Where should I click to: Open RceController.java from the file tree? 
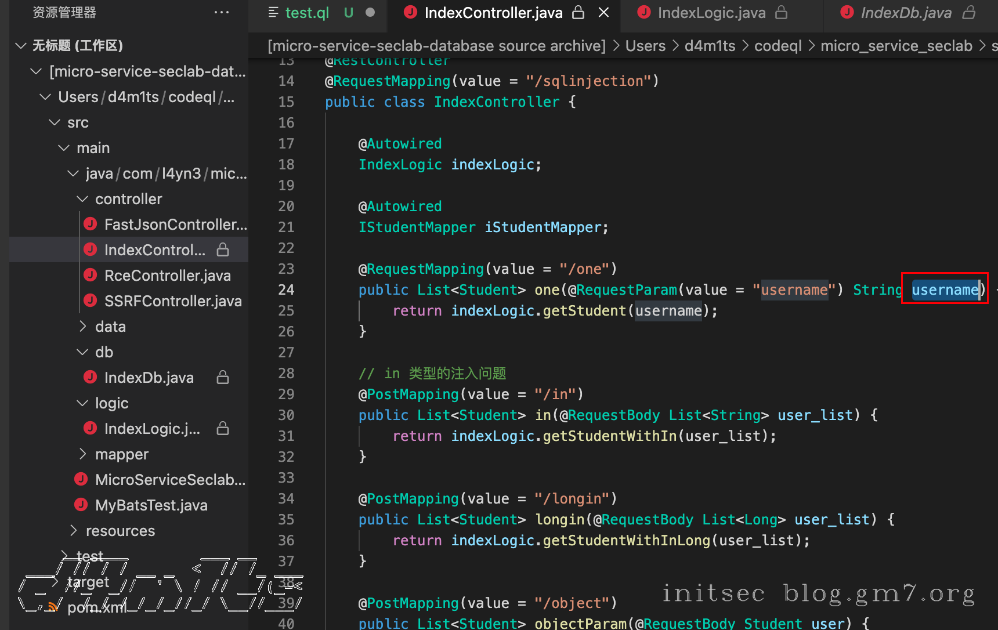tap(167, 276)
